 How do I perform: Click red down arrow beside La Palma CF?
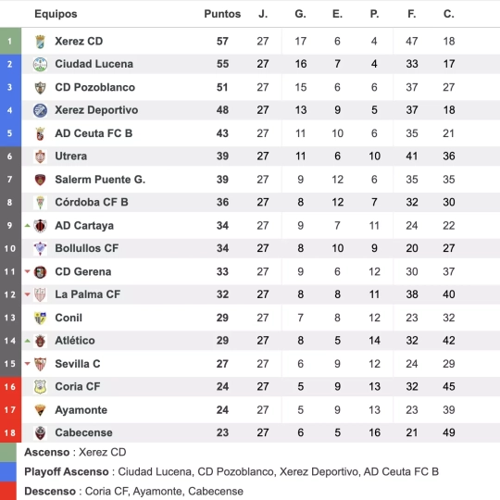tap(28, 294)
